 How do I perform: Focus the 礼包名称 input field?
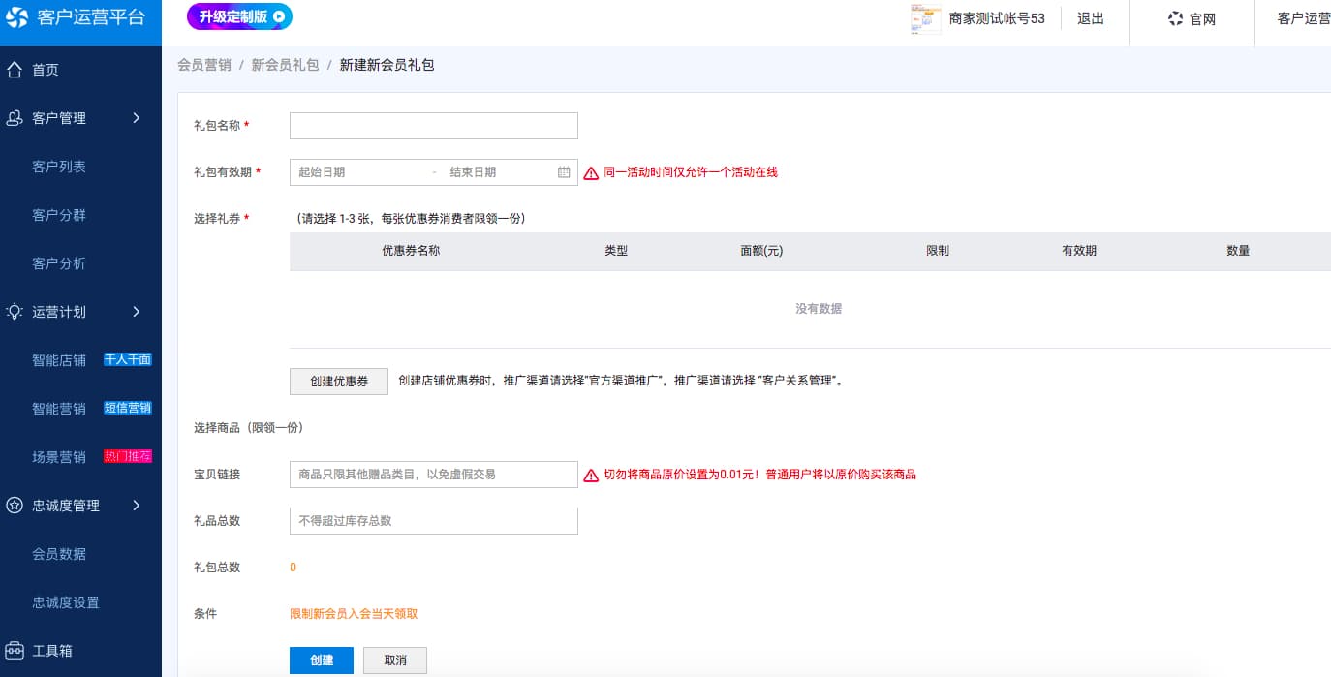point(434,126)
